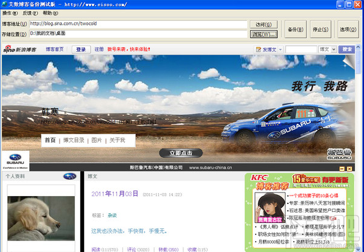Open the www.subaru-china.cn link

pyautogui.click(x=211, y=168)
